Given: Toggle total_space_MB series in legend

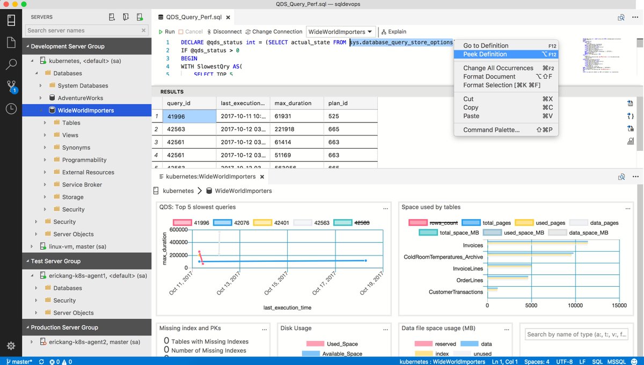Looking at the screenshot, I should [449, 232].
